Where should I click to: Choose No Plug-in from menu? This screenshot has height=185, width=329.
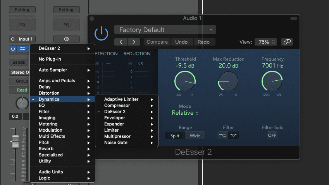62,59
